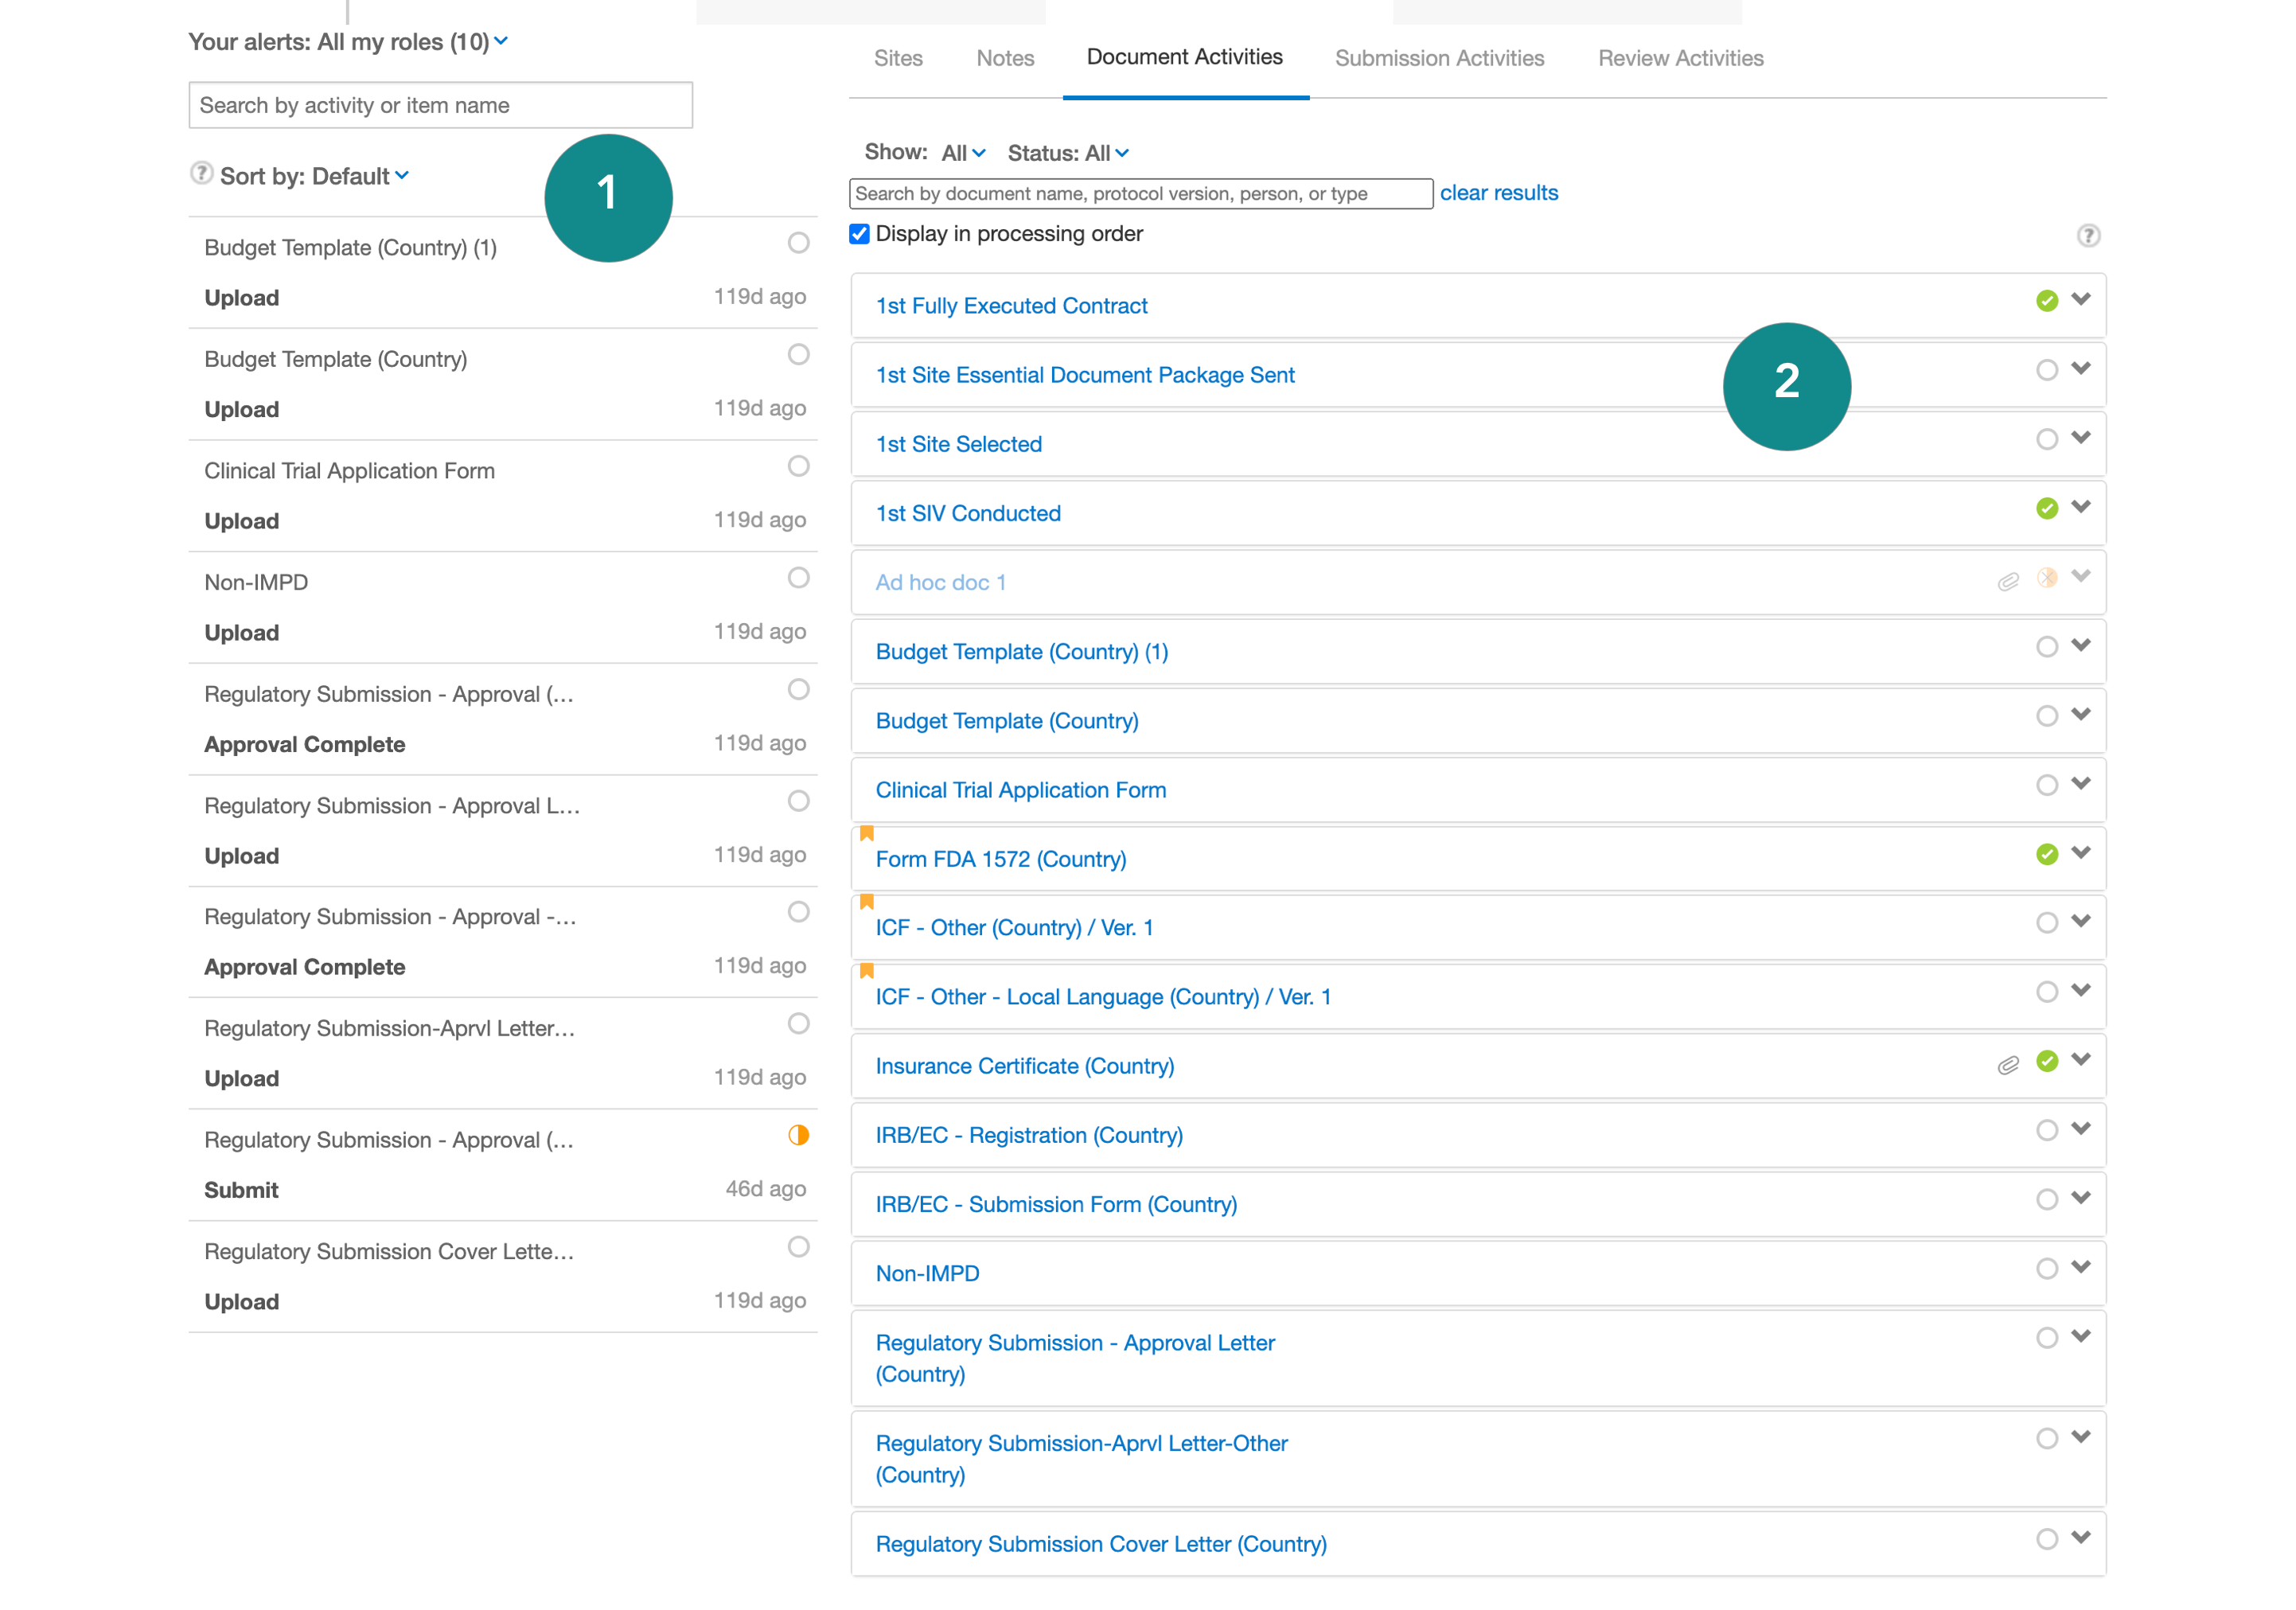Click the help icon beside Sort by

pos(201,174)
